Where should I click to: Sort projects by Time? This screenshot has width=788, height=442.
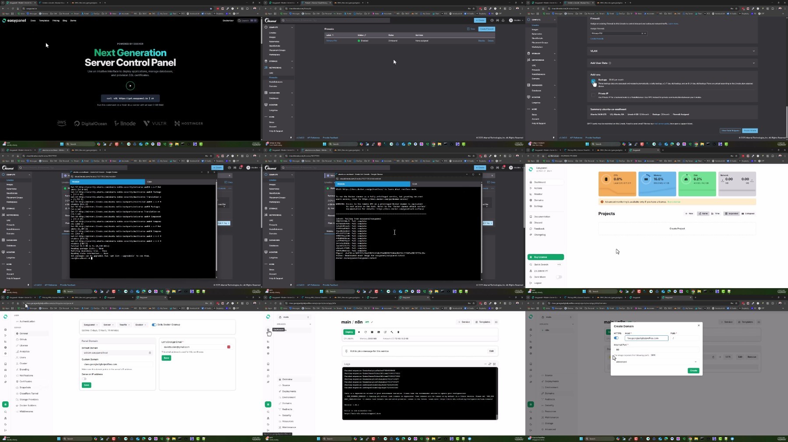[x=715, y=214]
